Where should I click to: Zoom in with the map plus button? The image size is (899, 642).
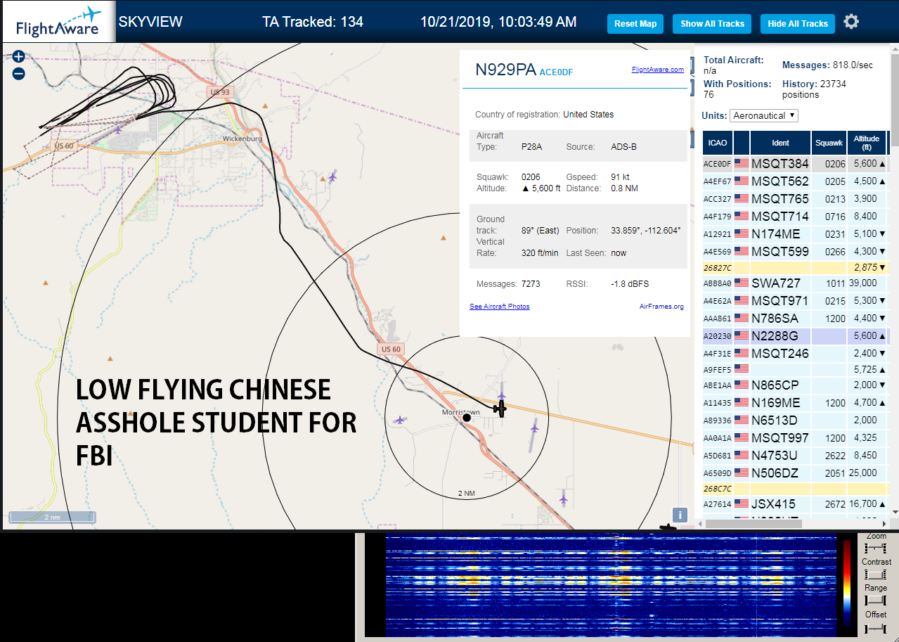pyautogui.click(x=18, y=56)
